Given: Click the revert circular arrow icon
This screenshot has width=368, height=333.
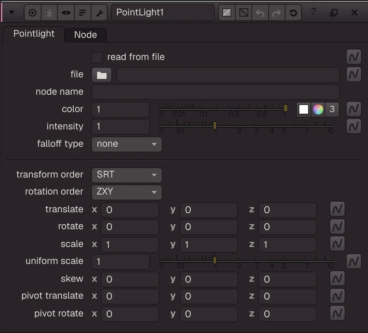Looking at the screenshot, I should pos(293,13).
